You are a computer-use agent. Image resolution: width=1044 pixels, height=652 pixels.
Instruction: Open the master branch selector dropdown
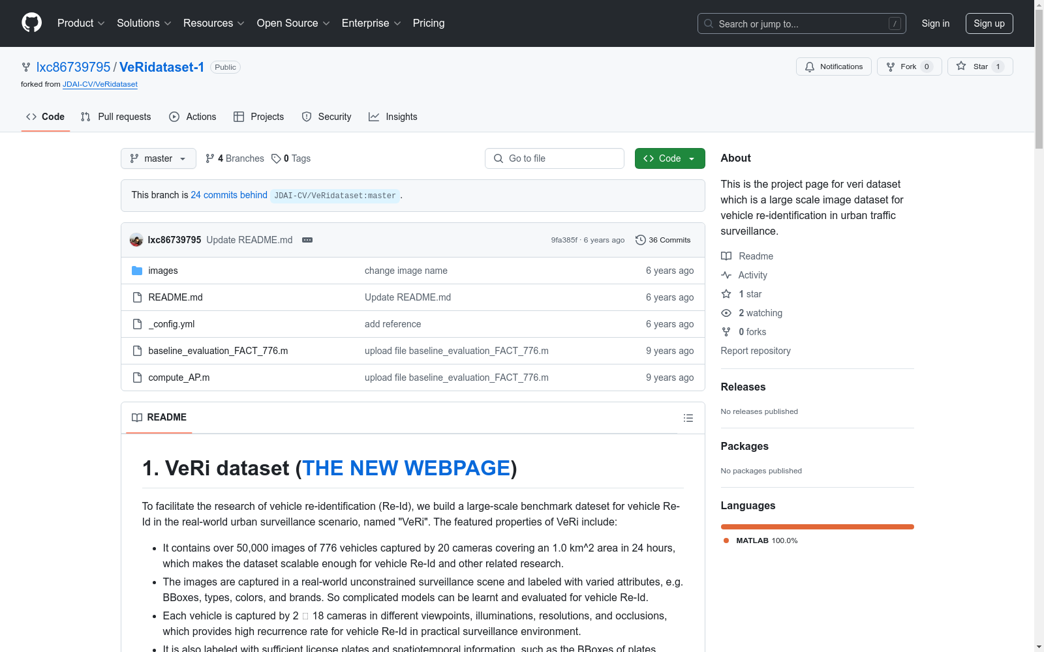click(159, 158)
